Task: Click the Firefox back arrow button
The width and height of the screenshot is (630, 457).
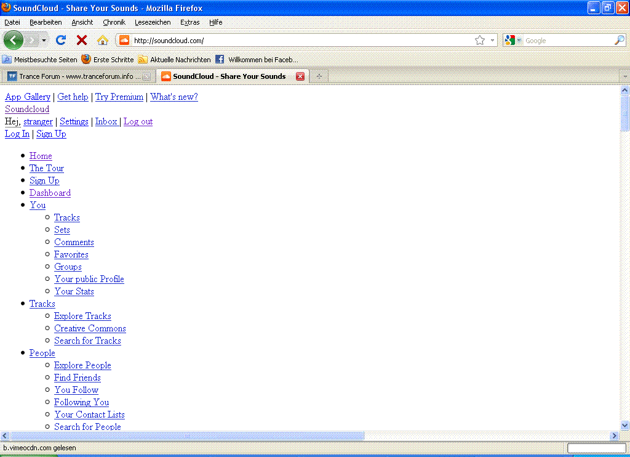Action: 14,40
